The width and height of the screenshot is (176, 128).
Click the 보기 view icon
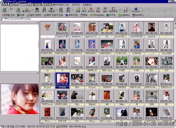(125, 10)
